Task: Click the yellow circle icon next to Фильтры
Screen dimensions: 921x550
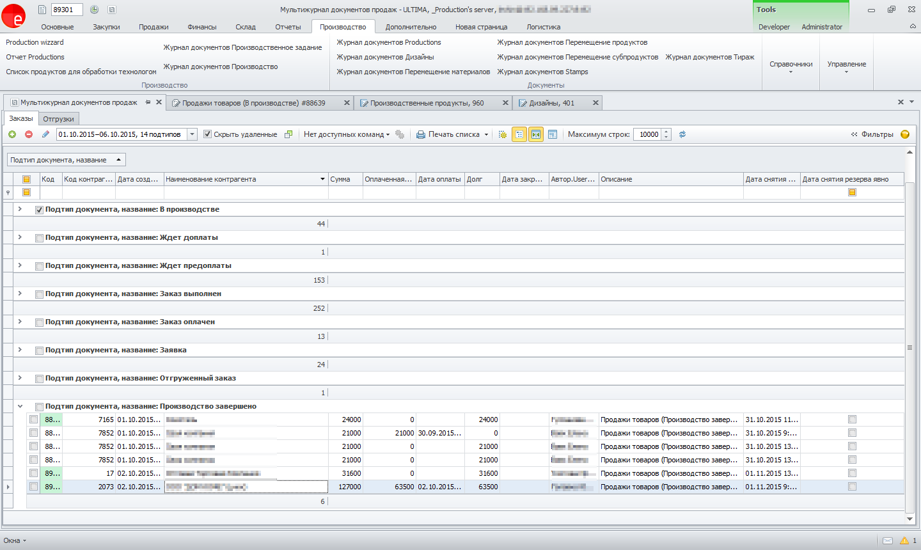Action: [x=905, y=134]
